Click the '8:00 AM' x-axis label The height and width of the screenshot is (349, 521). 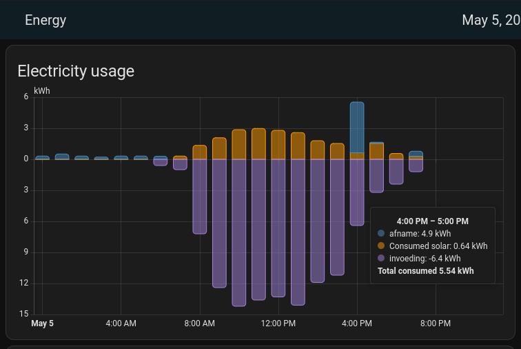point(199,323)
